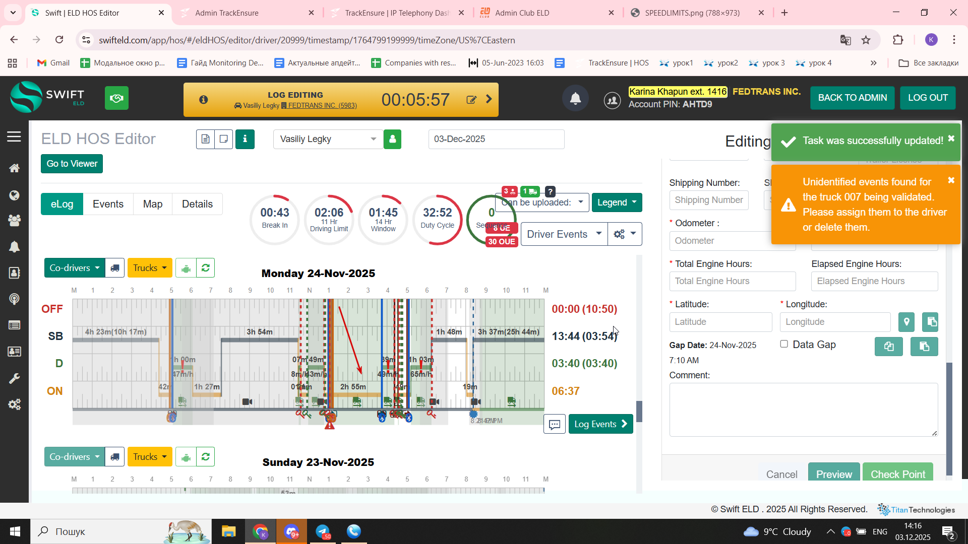Open the chat comment icon near Log Events
The height and width of the screenshot is (544, 968).
click(x=554, y=424)
